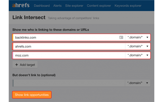Click the yellow color marker beside backlinko.com
Screen dimensions: 163x102
pos(13,37)
